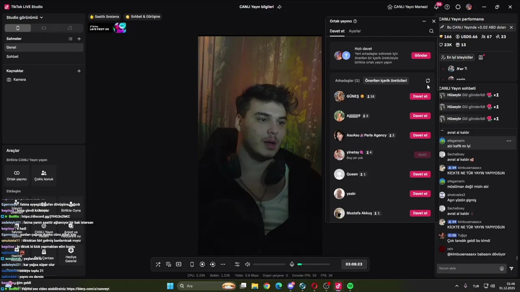Open the Sahneler list view icon
Screen dimensions: 520x292
pyautogui.click(x=70, y=39)
